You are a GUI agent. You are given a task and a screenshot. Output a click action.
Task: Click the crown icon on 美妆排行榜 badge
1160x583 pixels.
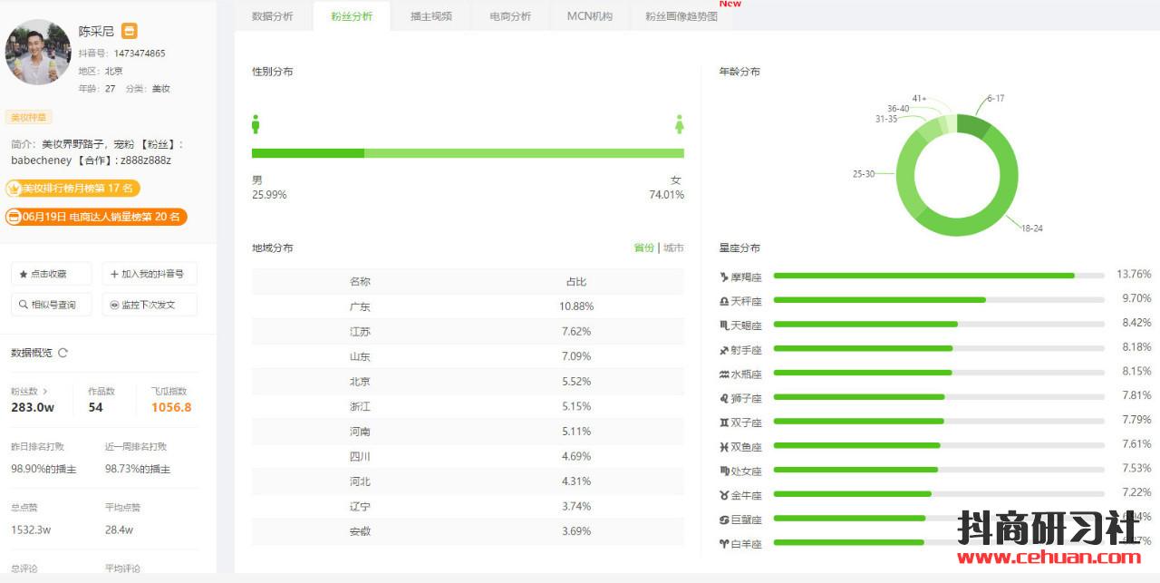tap(14, 189)
